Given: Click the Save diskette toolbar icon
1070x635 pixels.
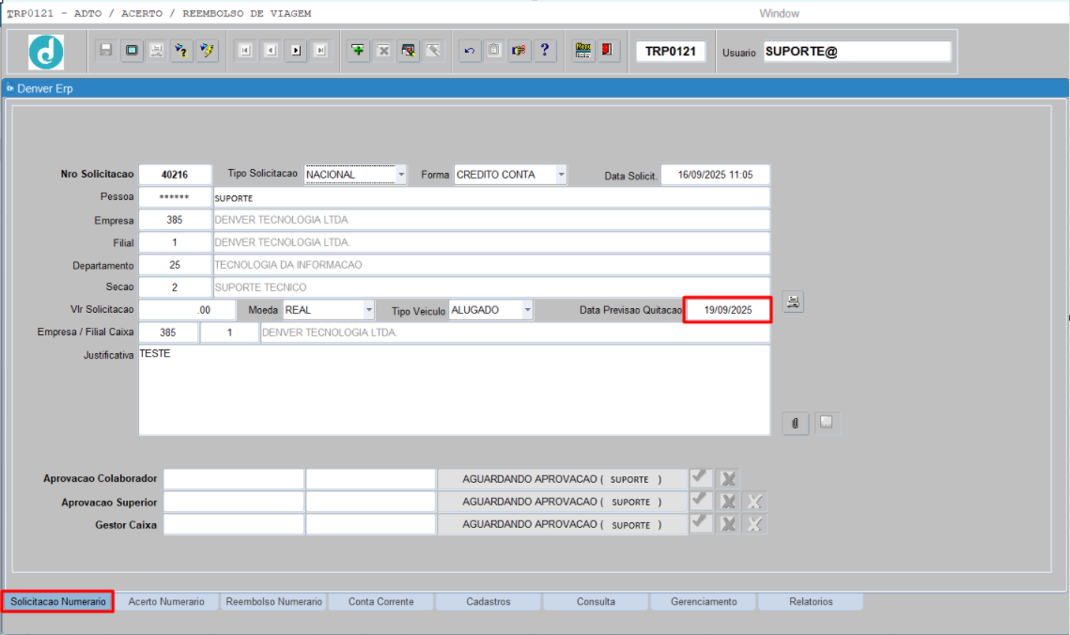Looking at the screenshot, I should 106,51.
